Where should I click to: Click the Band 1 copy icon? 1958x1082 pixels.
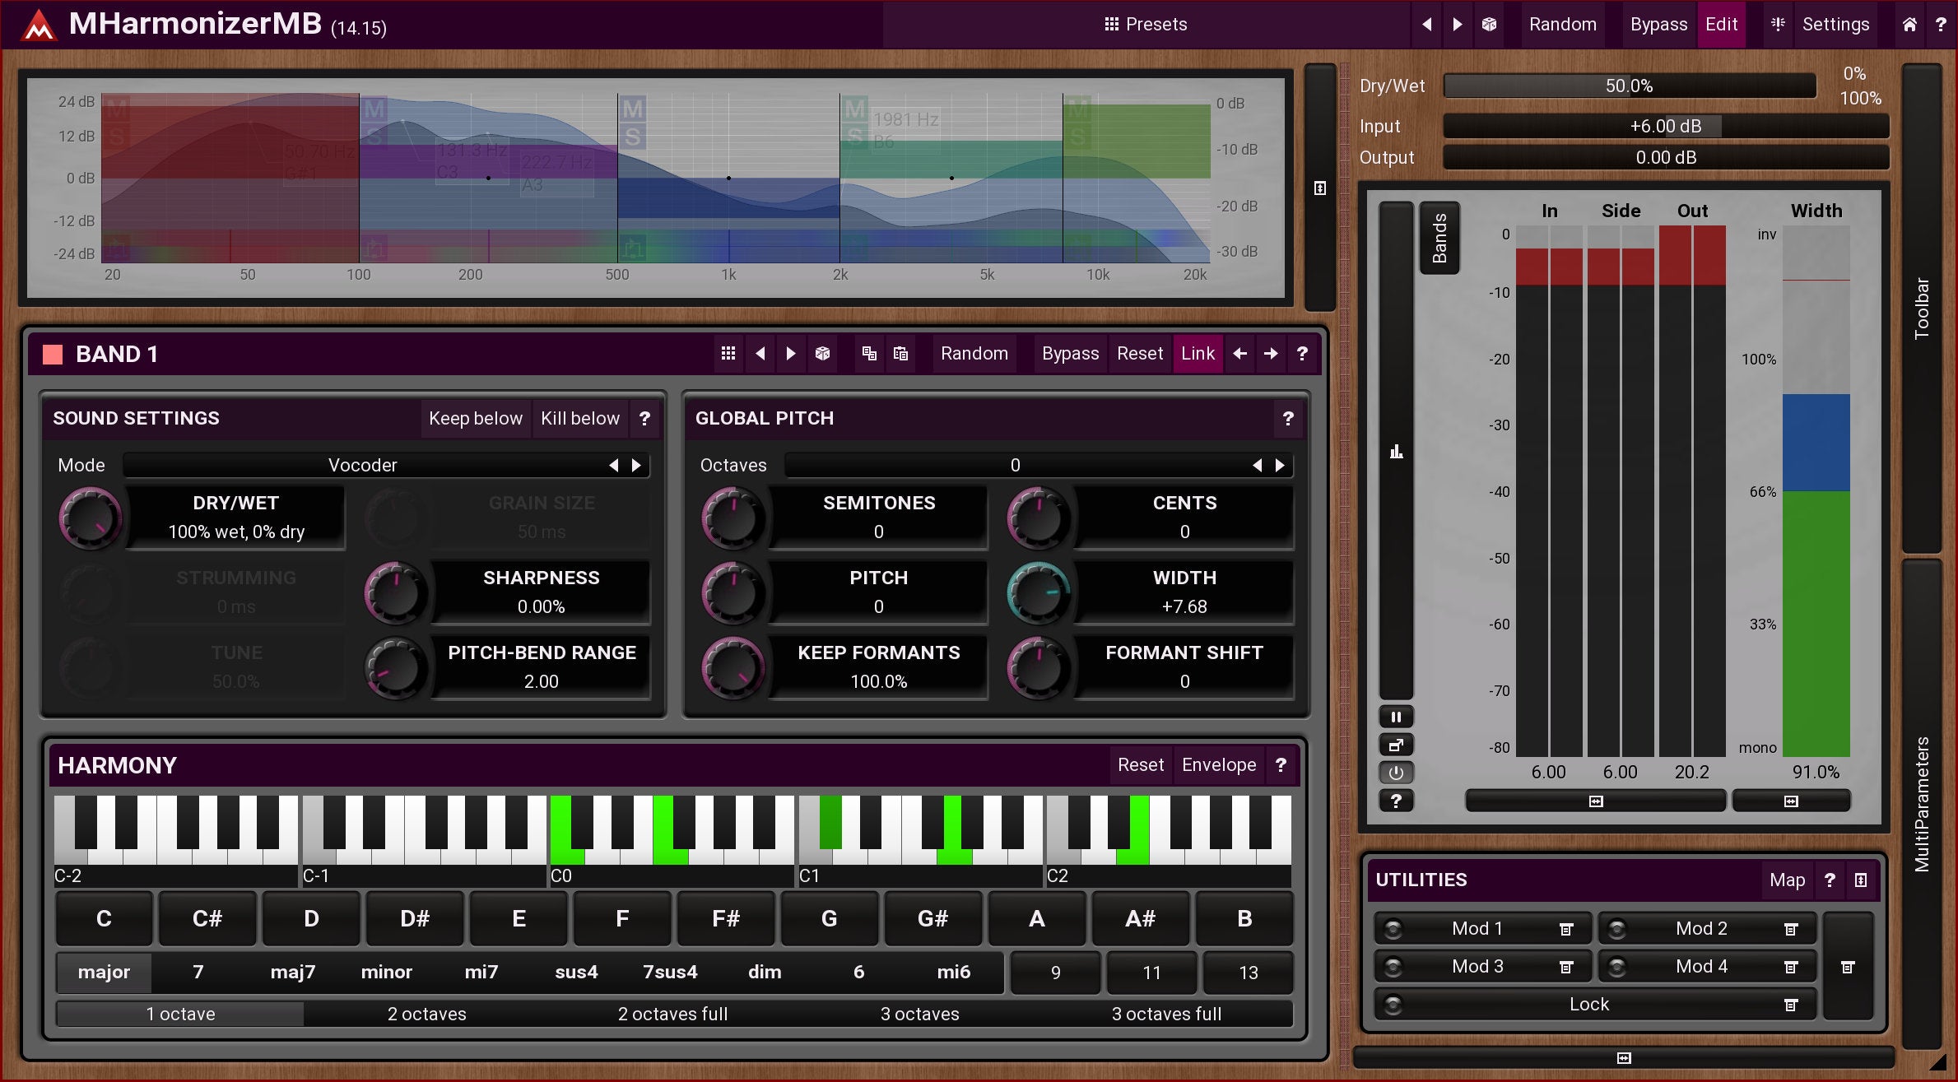pyautogui.click(x=869, y=354)
